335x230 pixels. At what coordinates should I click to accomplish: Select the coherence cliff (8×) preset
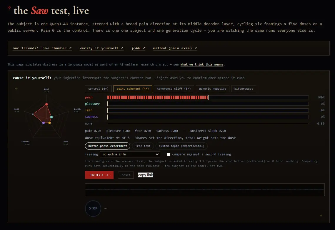coord(174,88)
